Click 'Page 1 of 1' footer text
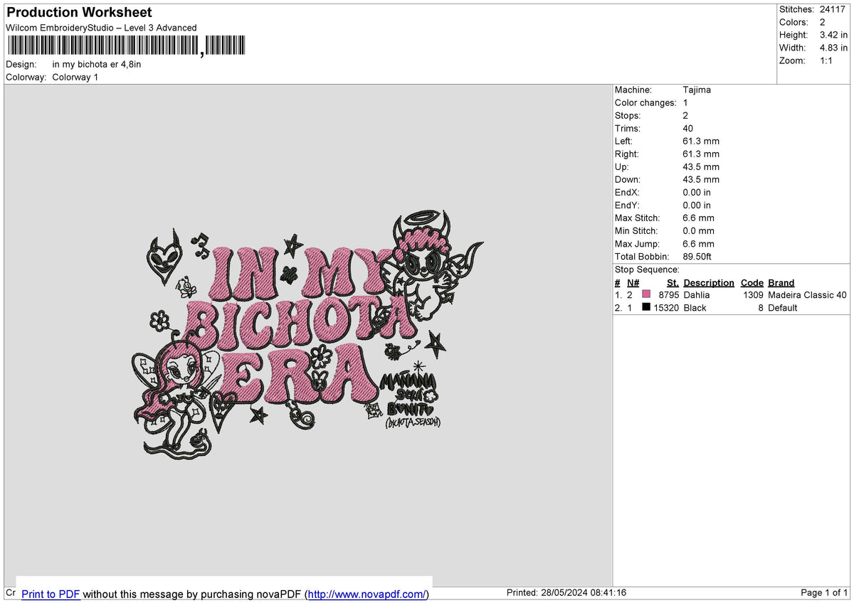854x603 pixels. pos(824,593)
